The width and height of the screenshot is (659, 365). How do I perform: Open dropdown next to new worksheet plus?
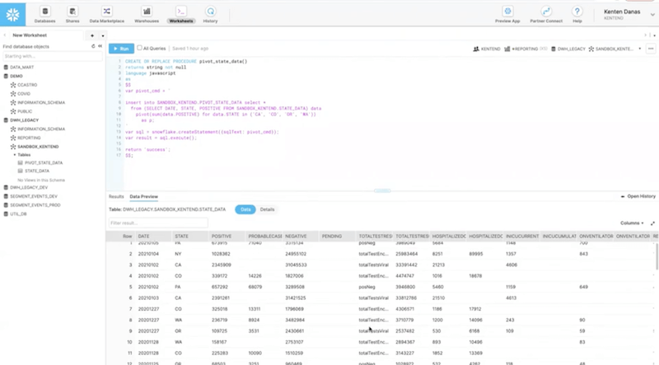tap(102, 36)
